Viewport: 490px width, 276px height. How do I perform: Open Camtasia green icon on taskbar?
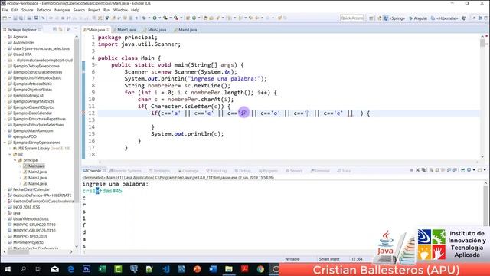[x=118, y=269]
